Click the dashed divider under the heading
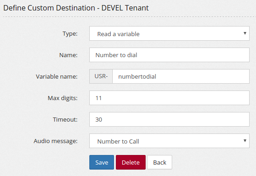 click(x=129, y=16)
